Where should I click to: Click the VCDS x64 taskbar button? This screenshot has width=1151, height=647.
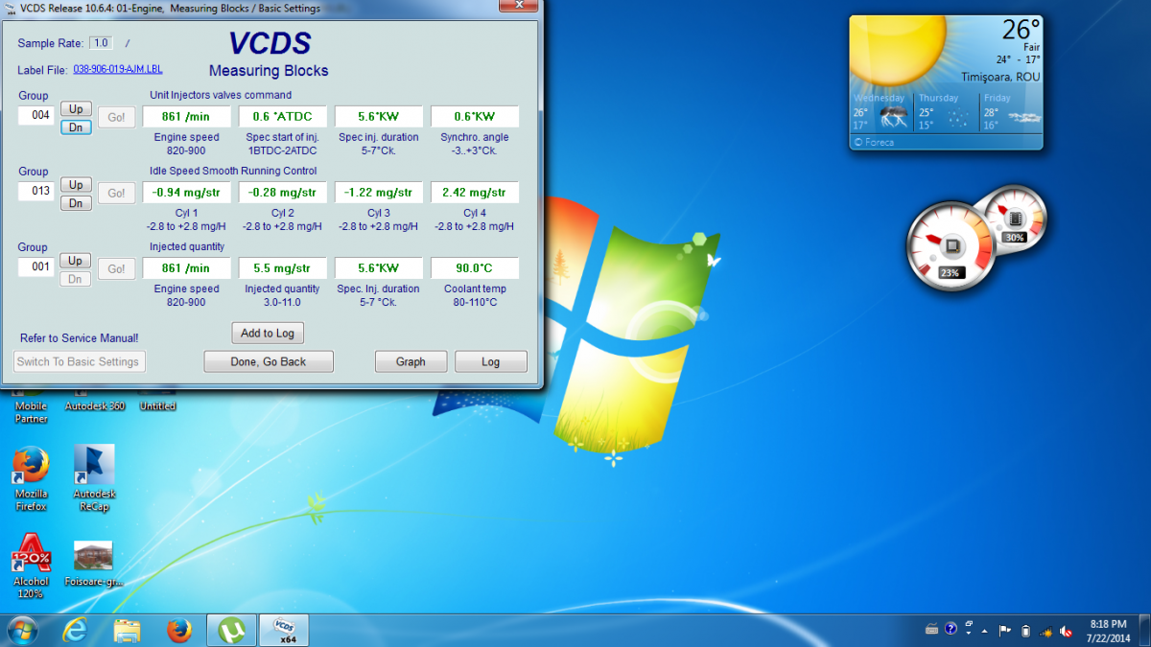click(x=284, y=630)
